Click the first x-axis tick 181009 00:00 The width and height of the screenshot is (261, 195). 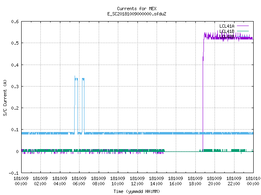click(21, 181)
